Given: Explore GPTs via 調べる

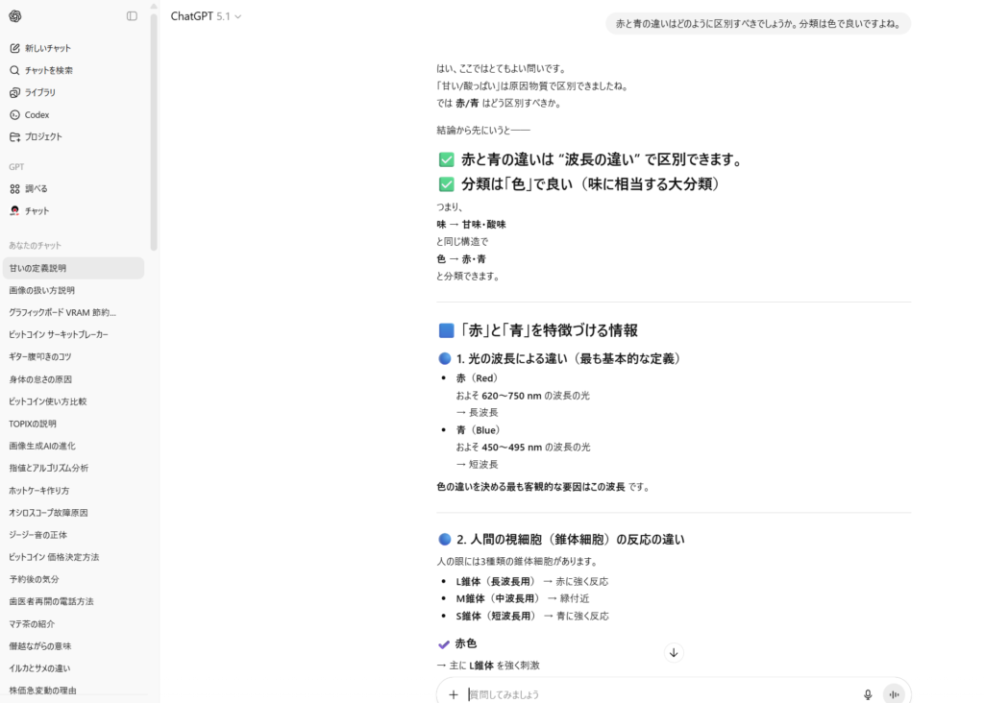Looking at the screenshot, I should pos(36,188).
